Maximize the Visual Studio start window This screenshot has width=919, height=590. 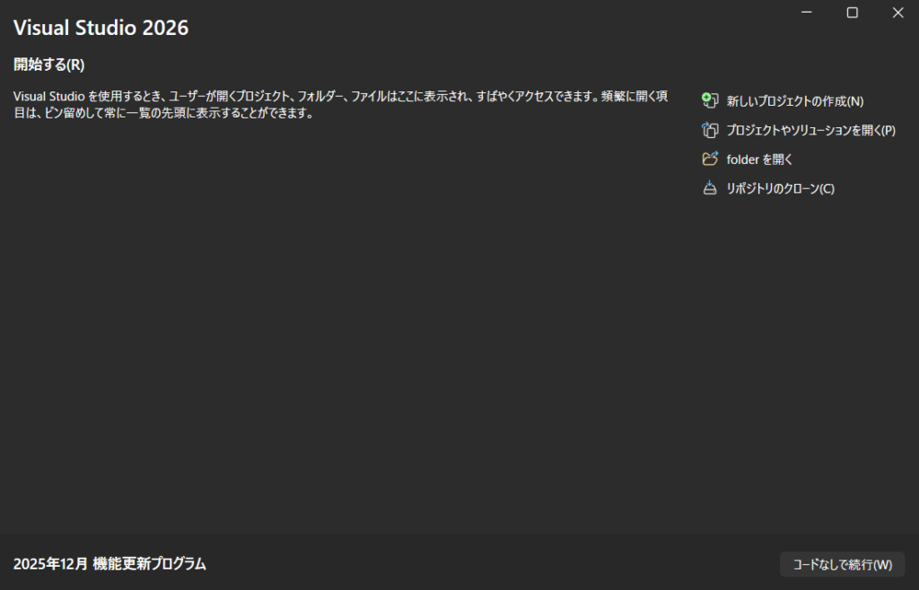(853, 13)
